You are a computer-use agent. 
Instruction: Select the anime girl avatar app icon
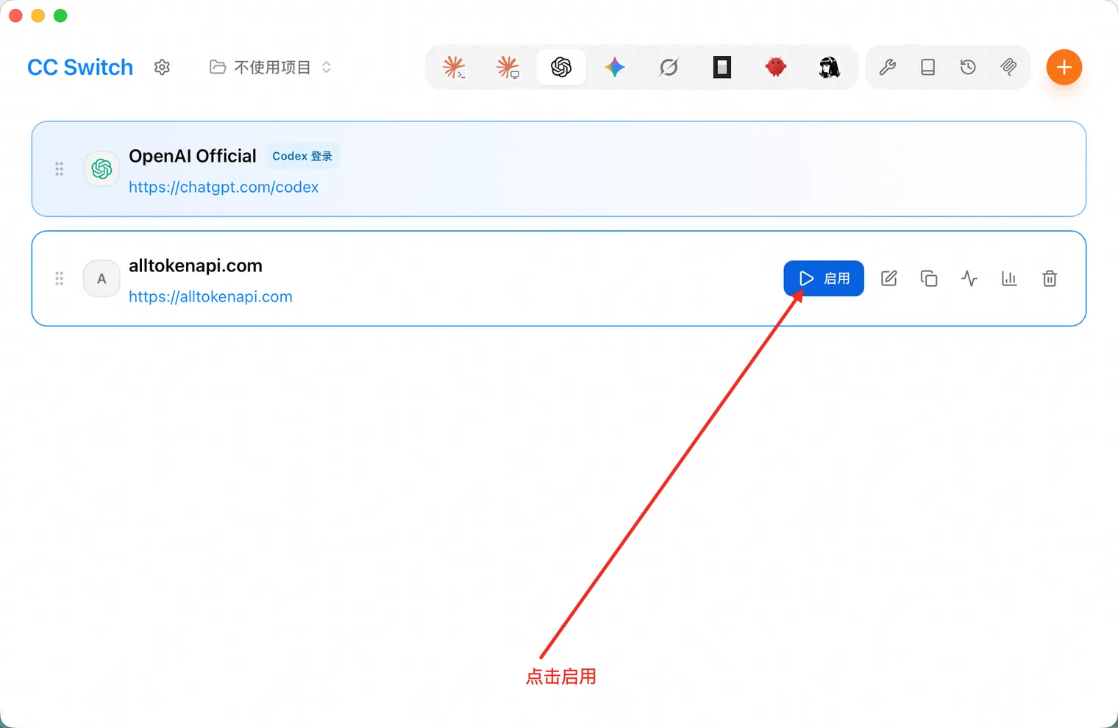click(830, 68)
